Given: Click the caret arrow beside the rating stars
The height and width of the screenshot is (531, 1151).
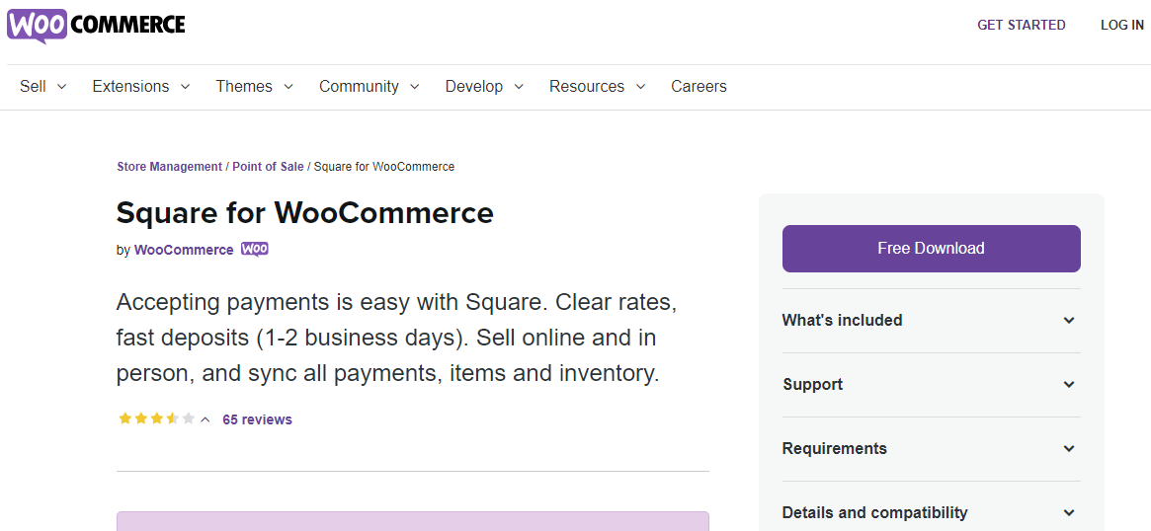Looking at the screenshot, I should (x=206, y=419).
